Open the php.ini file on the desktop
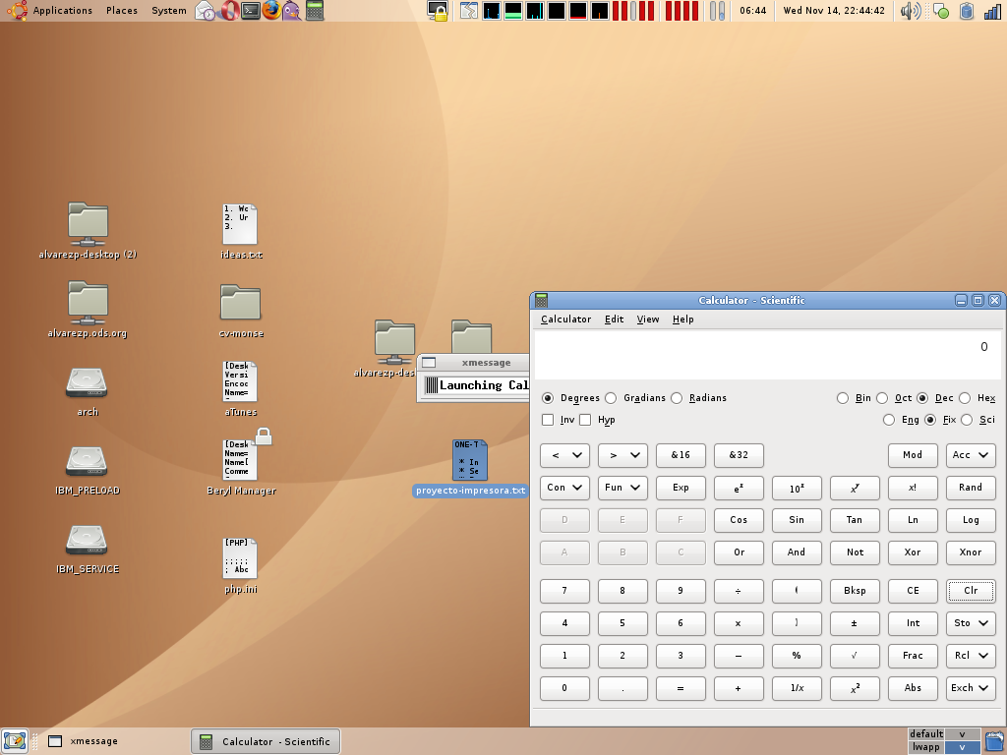This screenshot has height=755, width=1007. coord(240,558)
